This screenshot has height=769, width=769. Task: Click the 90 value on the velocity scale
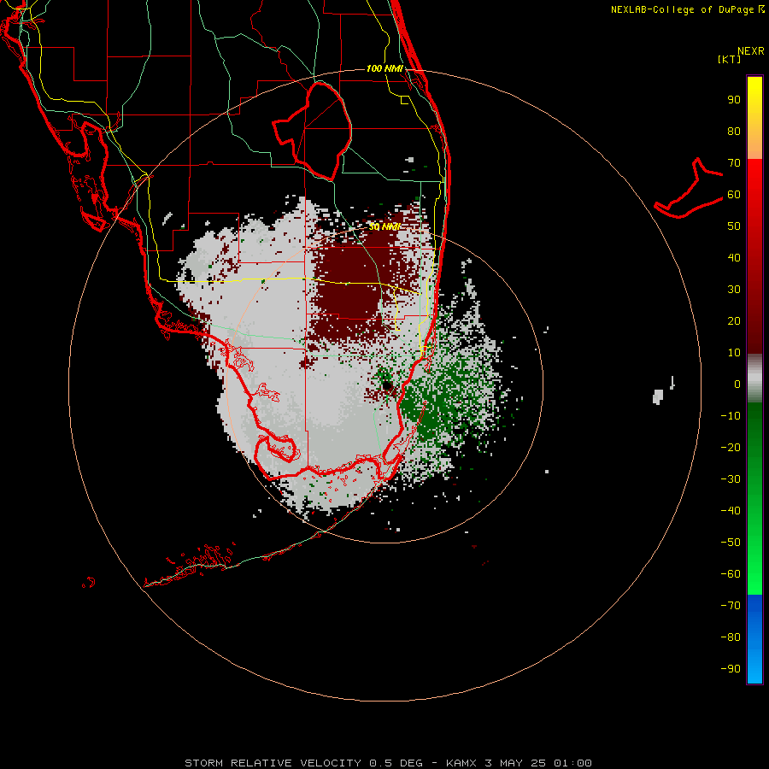[x=734, y=100]
